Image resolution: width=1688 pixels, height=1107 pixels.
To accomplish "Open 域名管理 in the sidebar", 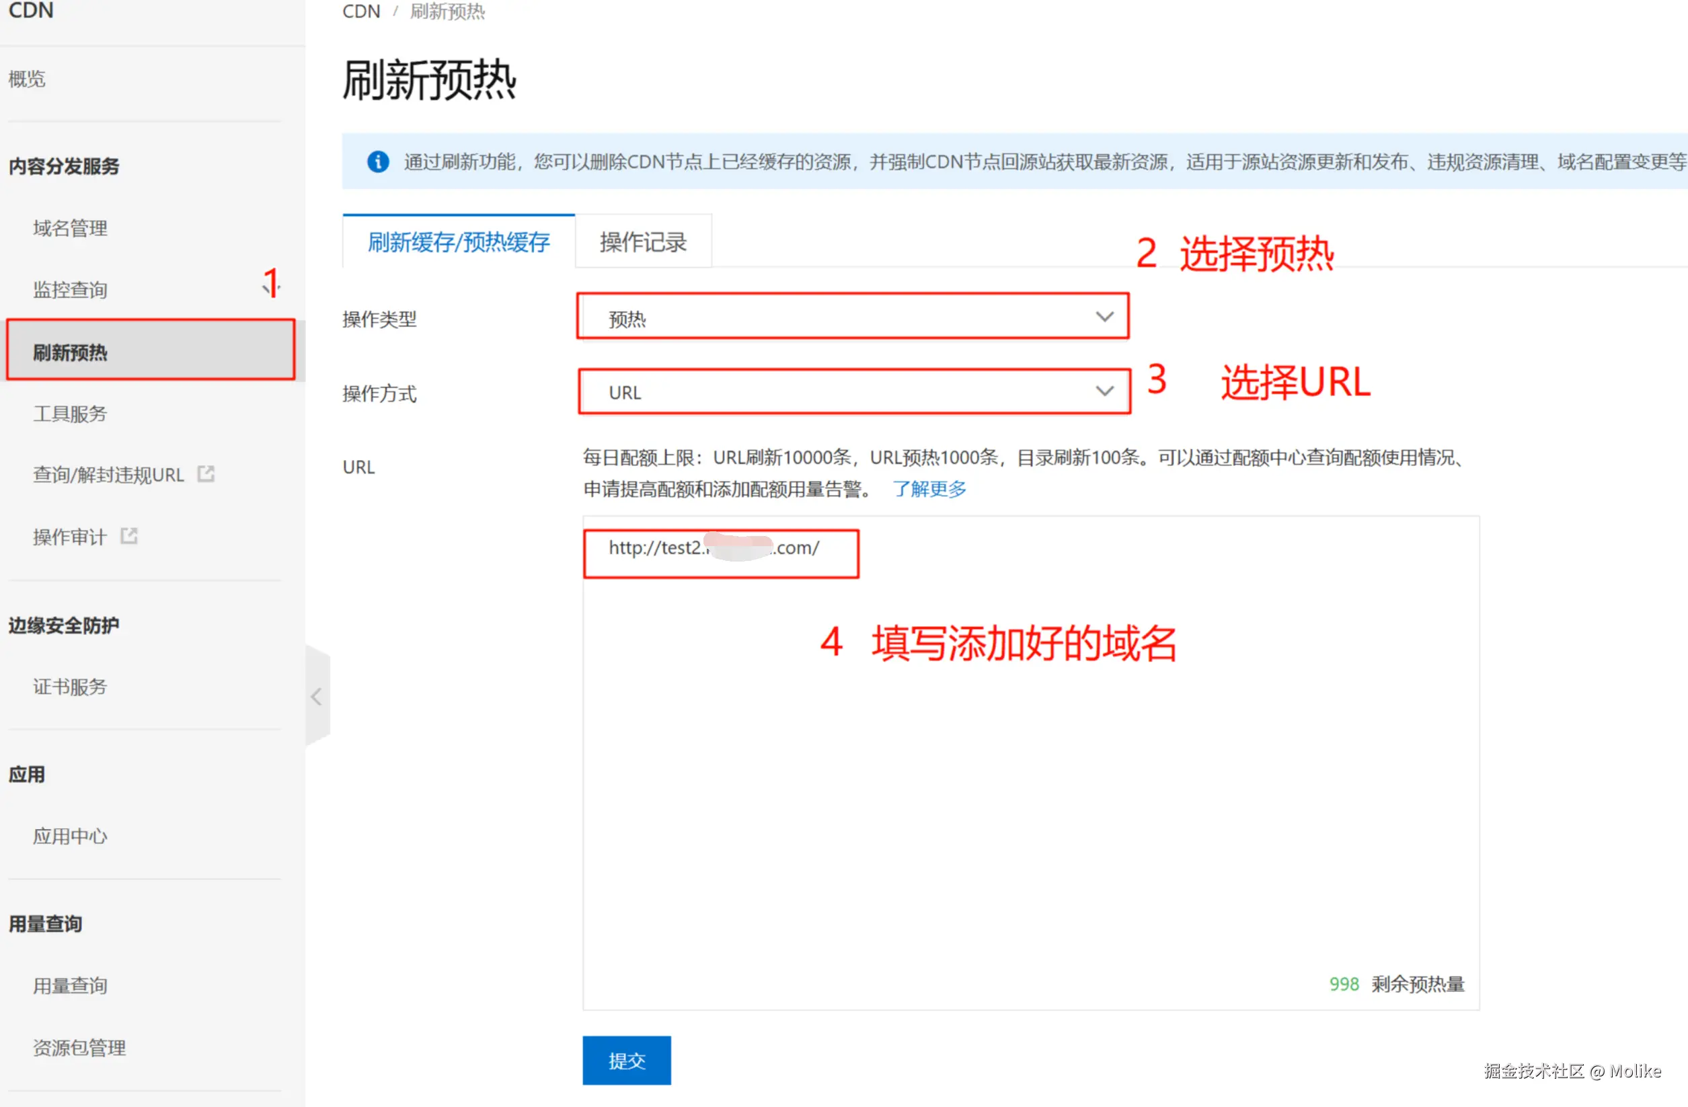I will (70, 229).
